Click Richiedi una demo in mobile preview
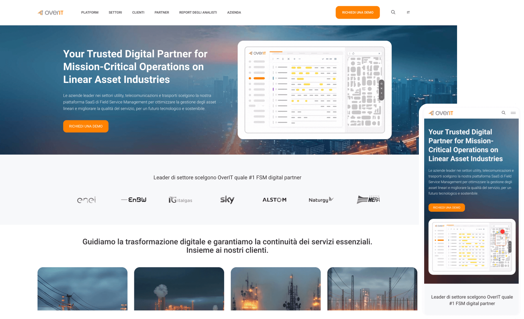The height and width of the screenshot is (319, 524). 446,208
